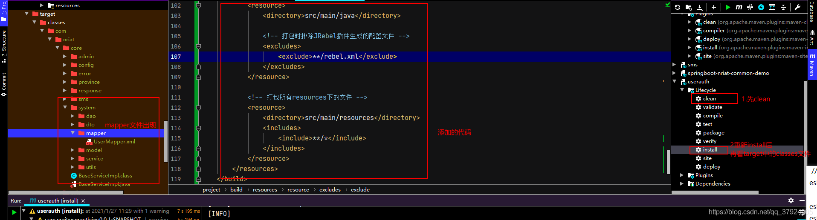Open the Structure tool window tab
Viewport: 817px width, 220px height.
[4, 46]
